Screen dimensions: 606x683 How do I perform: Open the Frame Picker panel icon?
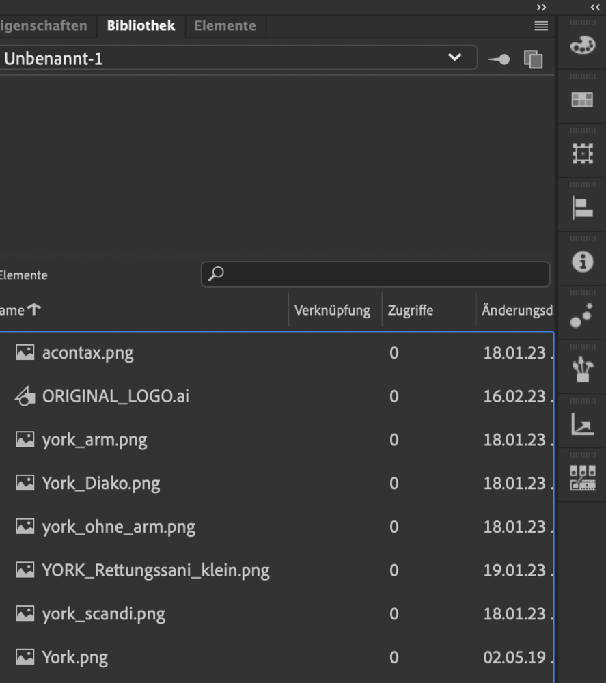(582, 479)
